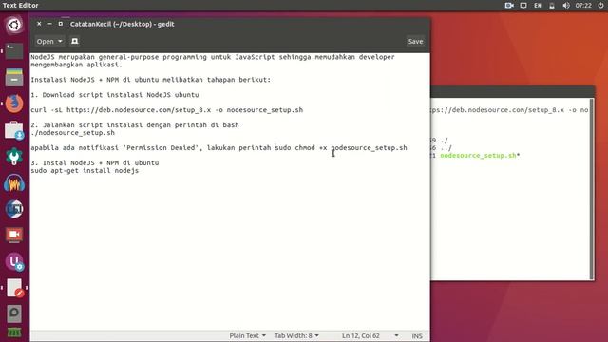Click 'Instalasi NodeJS + NPM di ubuntu melibatkan' line

click(151, 80)
